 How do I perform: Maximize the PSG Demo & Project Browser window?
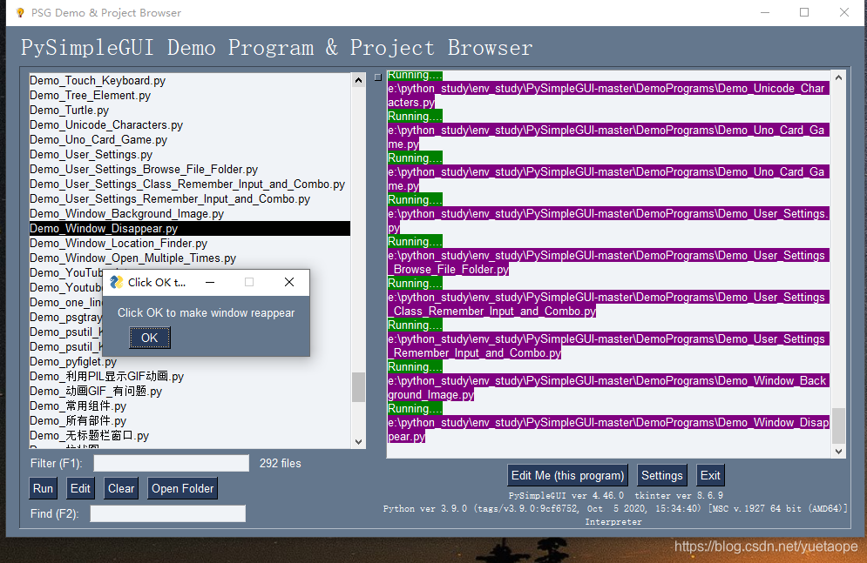(804, 13)
